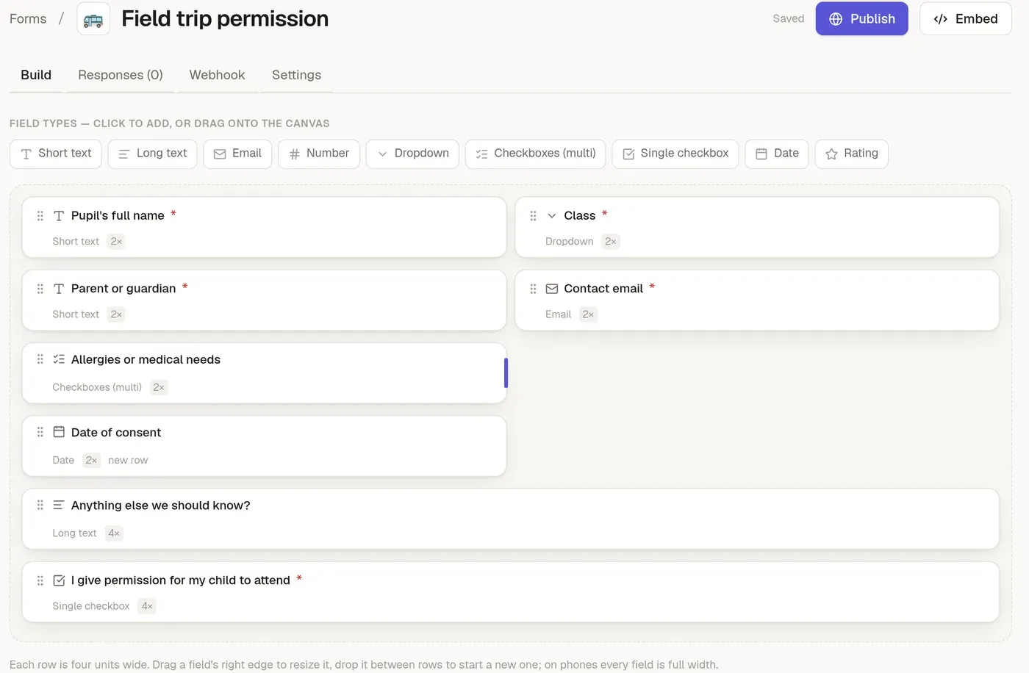Click the chevron icon beside Class field

[552, 216]
